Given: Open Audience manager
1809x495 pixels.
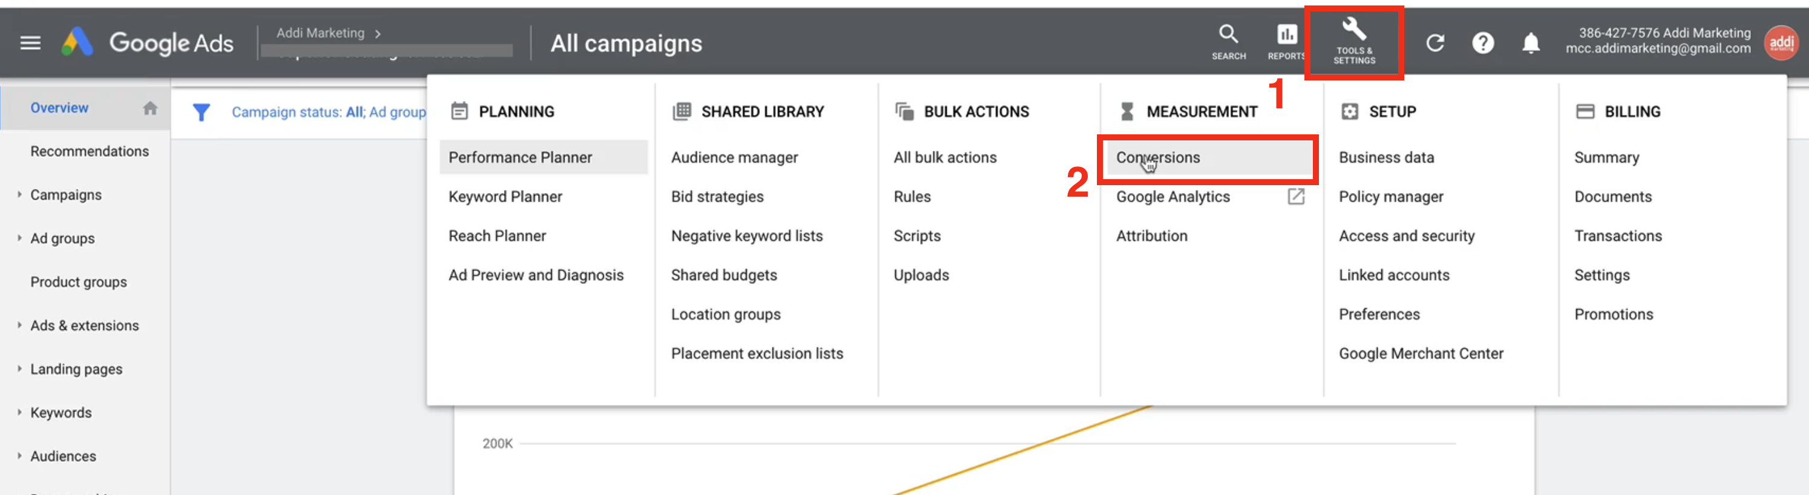Looking at the screenshot, I should tap(734, 157).
